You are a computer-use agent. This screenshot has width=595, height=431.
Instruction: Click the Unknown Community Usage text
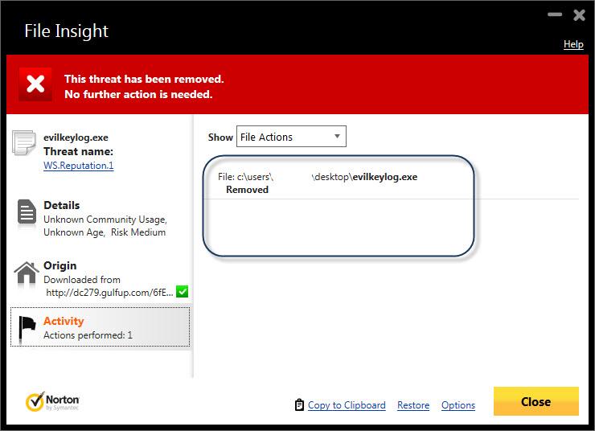(x=105, y=220)
